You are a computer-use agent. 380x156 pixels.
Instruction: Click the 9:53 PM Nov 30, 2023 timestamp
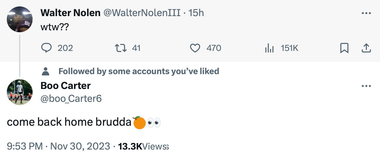coord(58,146)
